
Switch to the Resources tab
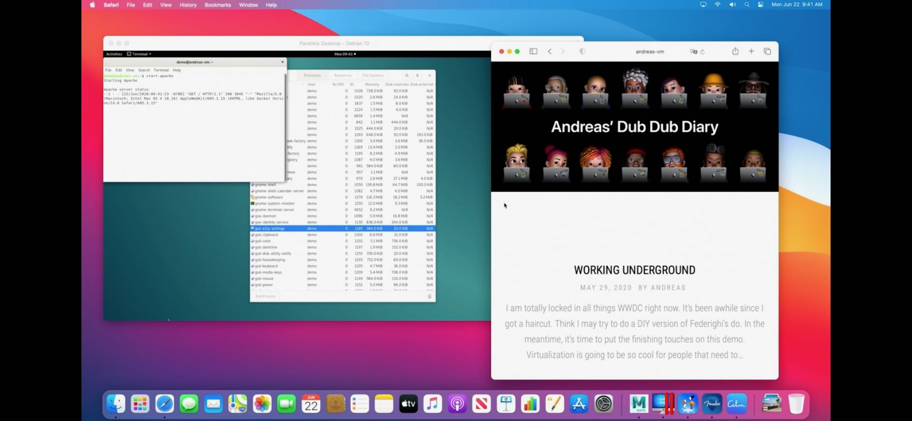343,75
